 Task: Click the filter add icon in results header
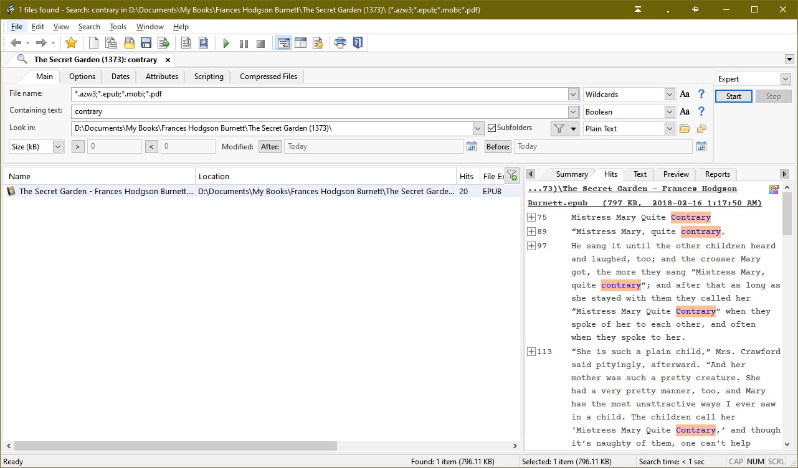pyautogui.click(x=511, y=175)
